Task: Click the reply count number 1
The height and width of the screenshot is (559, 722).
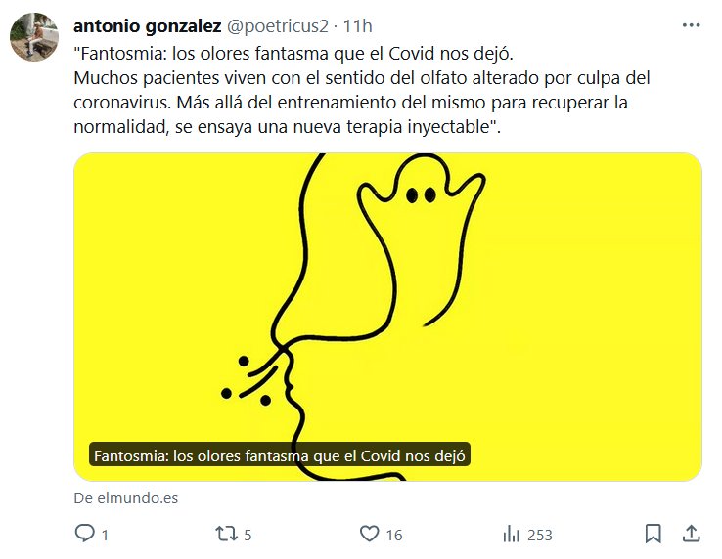Action: click(105, 536)
